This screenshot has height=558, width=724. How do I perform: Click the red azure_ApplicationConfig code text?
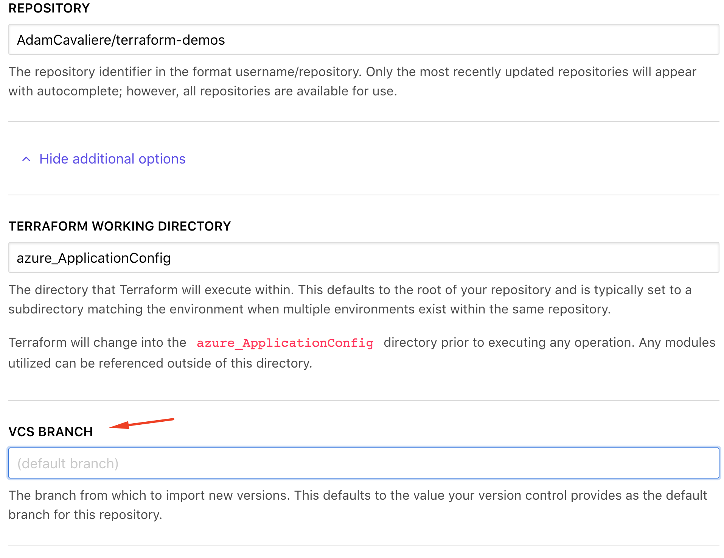[285, 343]
